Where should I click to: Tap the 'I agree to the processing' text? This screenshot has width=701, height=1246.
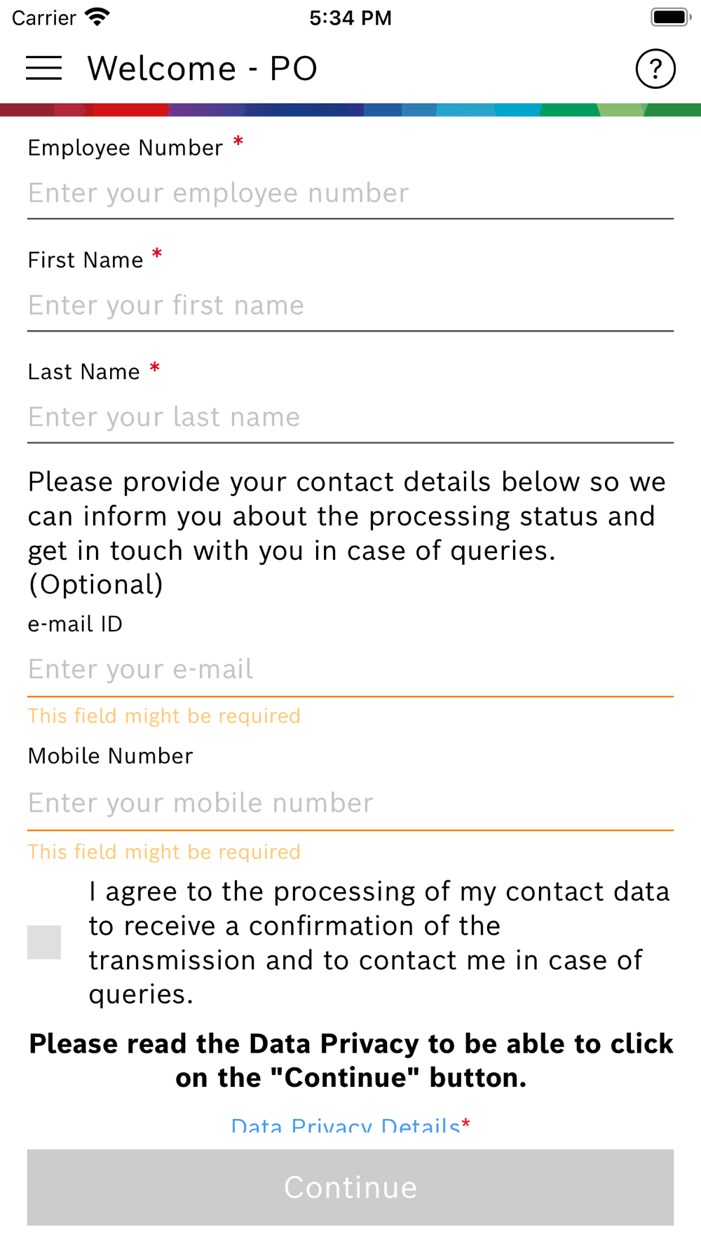(379, 943)
